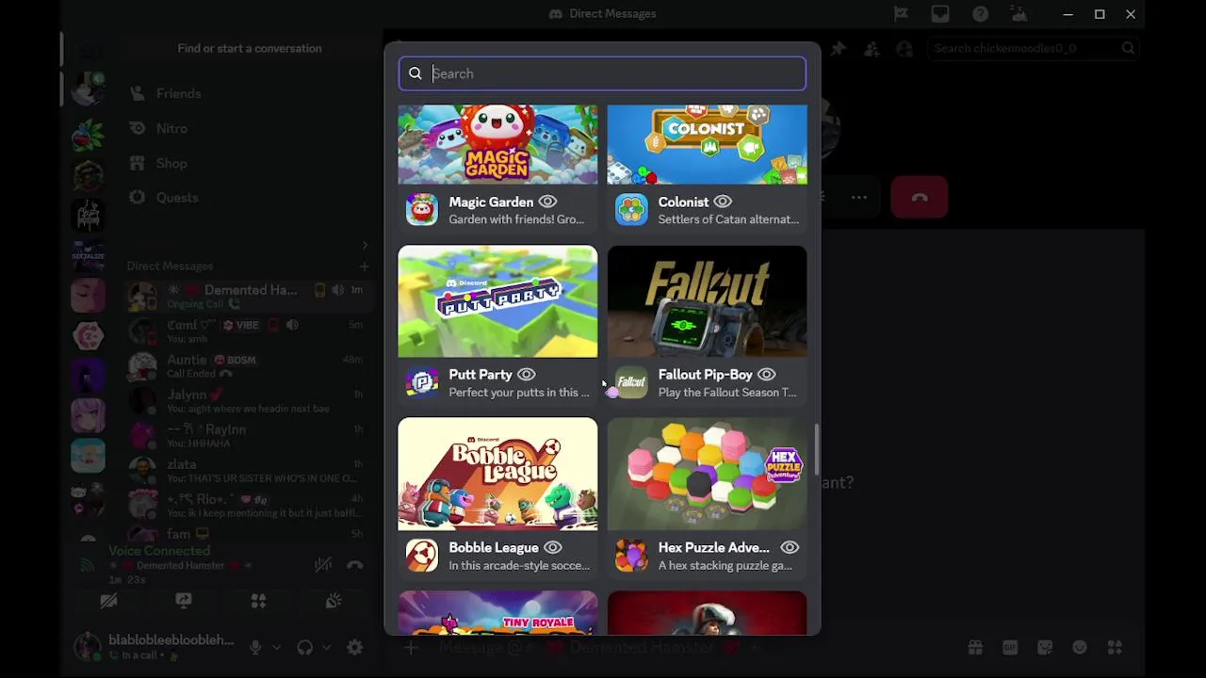Open User Settings gear icon

tap(354, 647)
